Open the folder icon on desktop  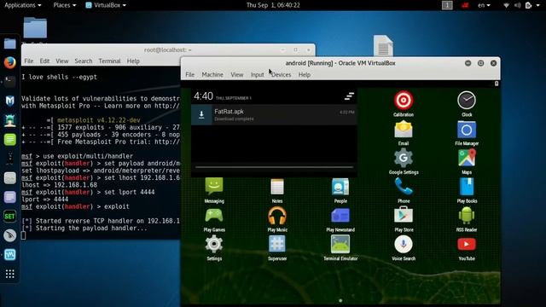[35, 27]
